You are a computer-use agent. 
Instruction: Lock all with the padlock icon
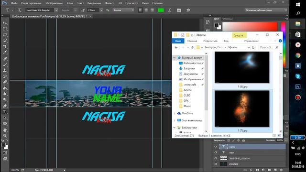click(243, 140)
